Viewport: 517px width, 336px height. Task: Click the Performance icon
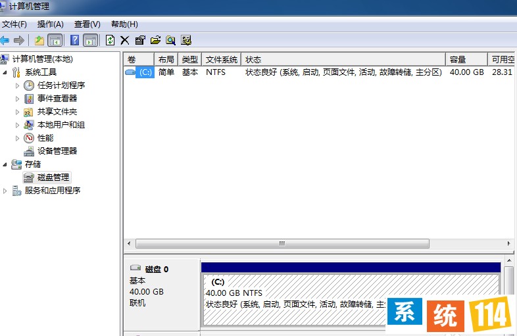pos(29,138)
